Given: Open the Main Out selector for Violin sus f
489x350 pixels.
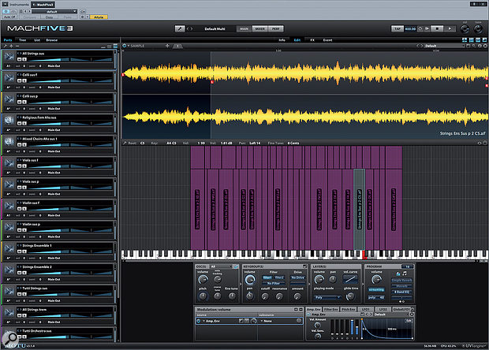Looking at the screenshot, I should (x=54, y=215).
